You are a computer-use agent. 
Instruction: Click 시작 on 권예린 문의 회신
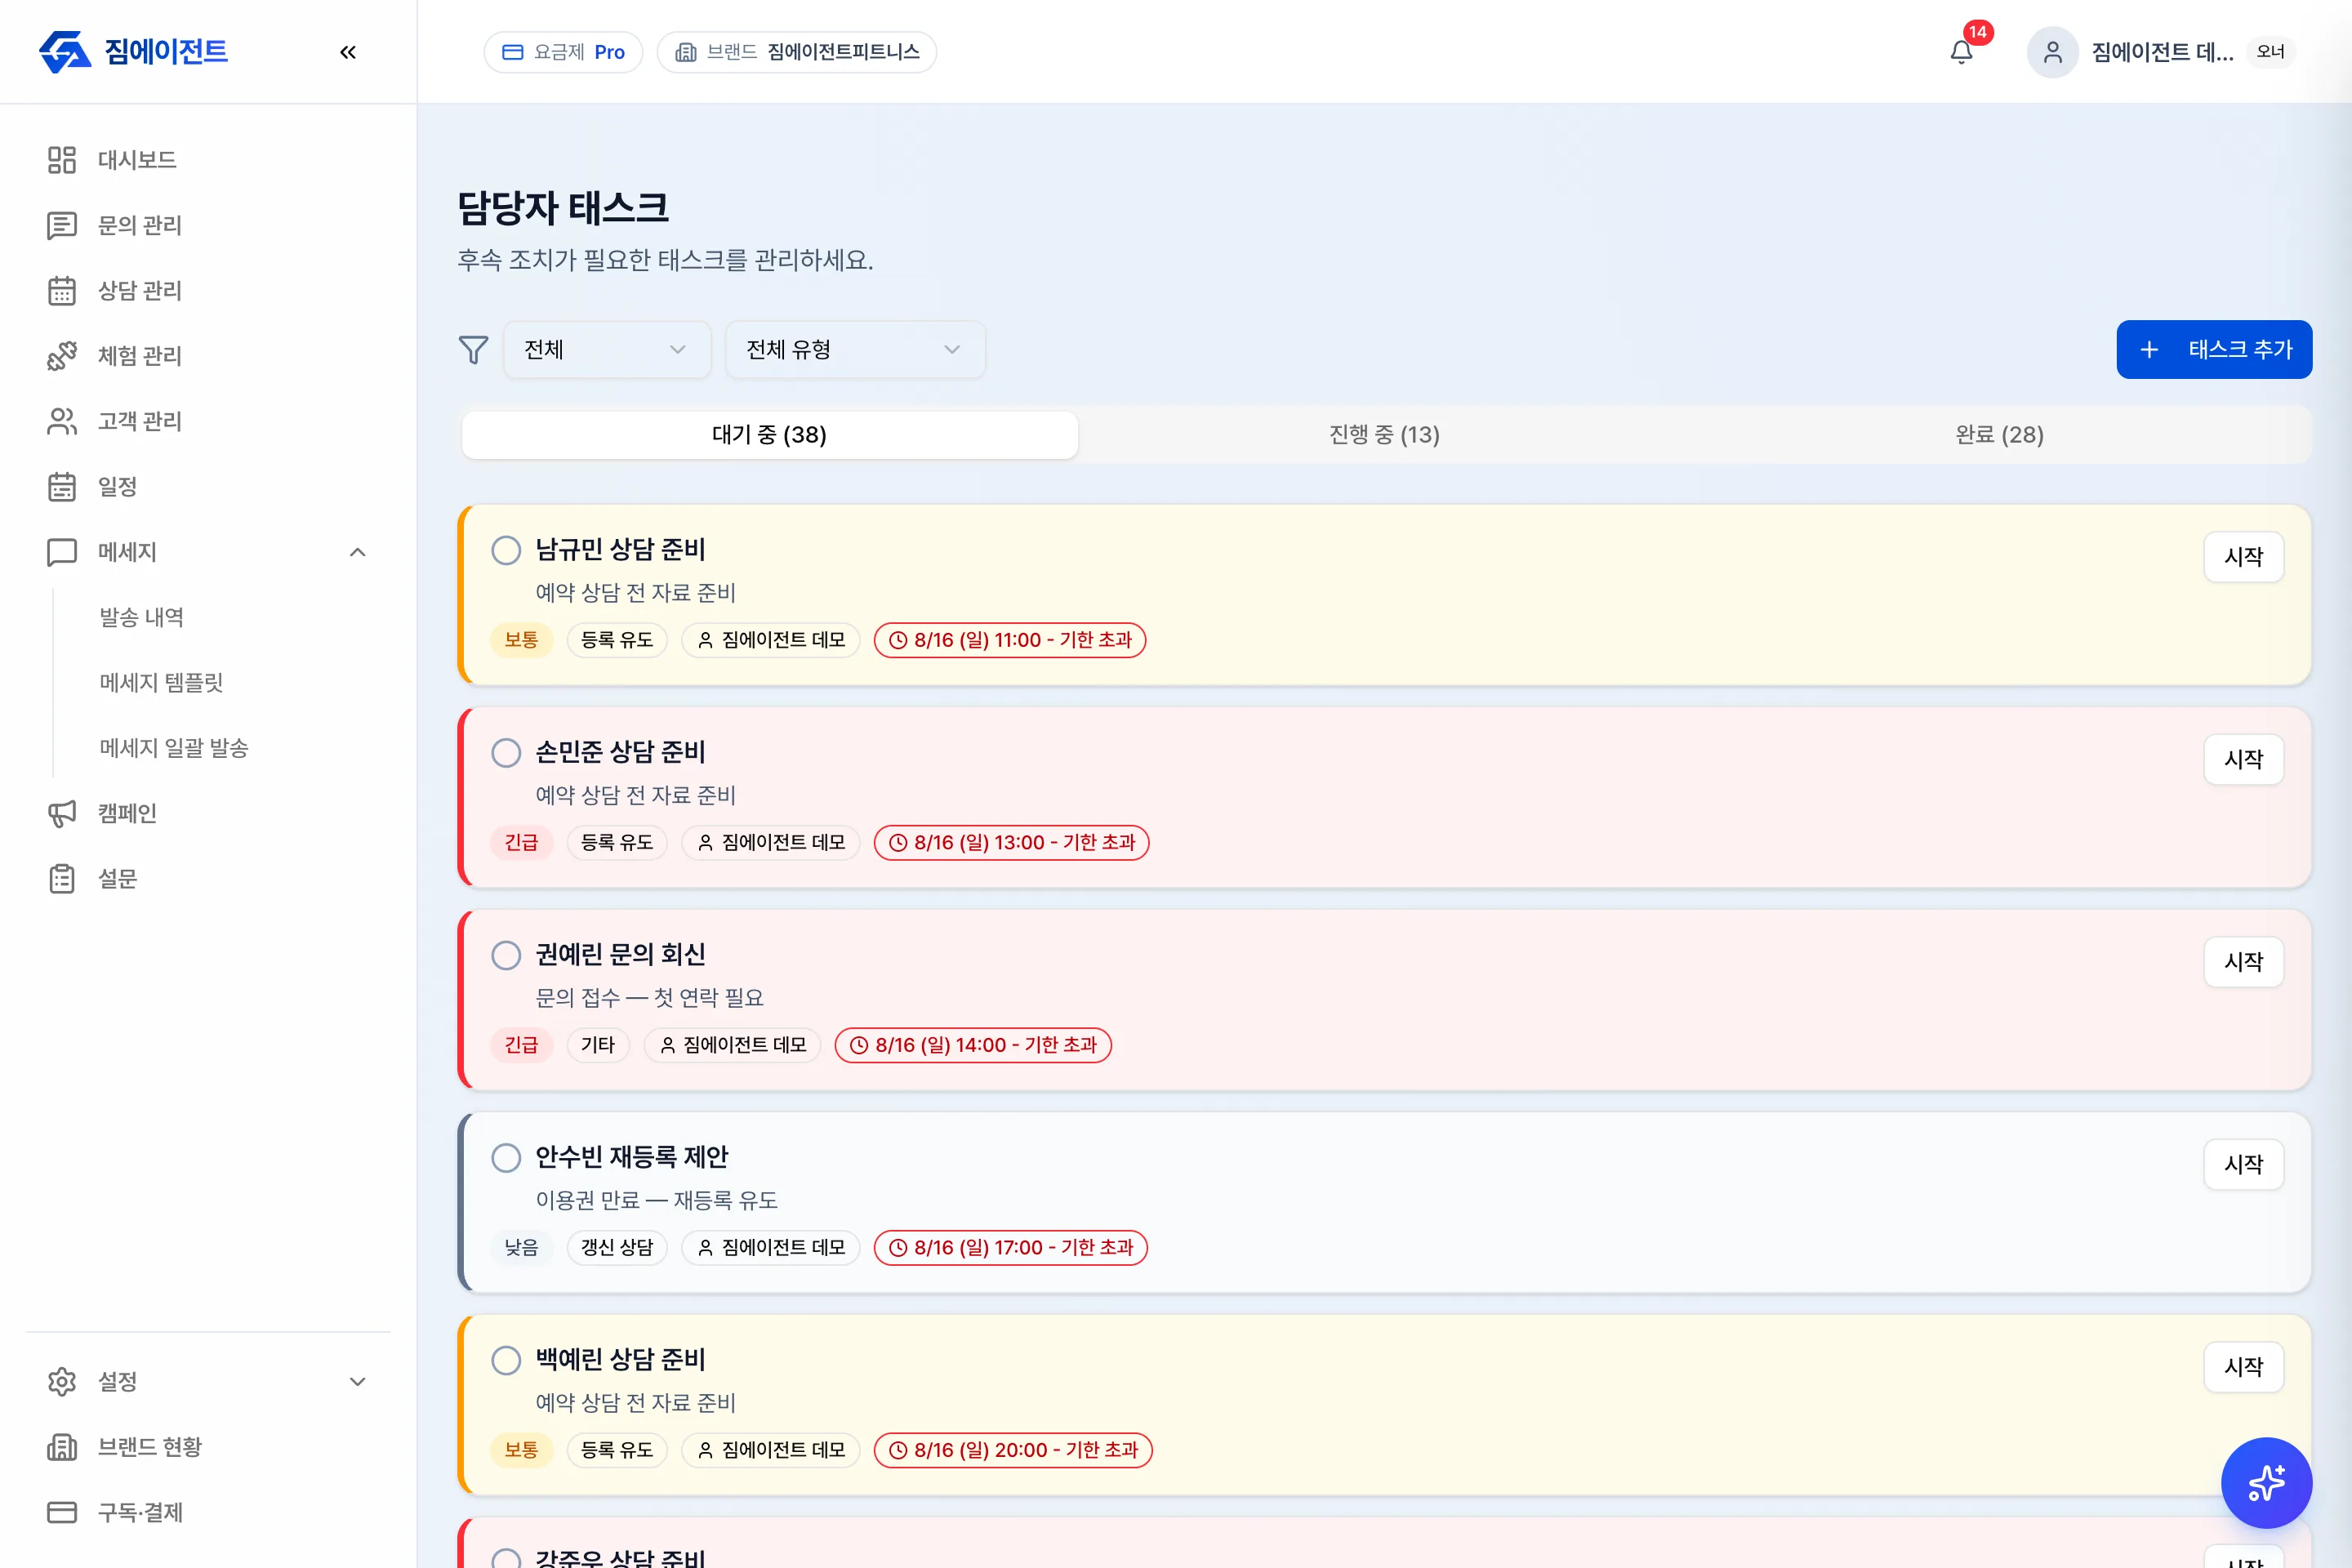tap(2243, 962)
